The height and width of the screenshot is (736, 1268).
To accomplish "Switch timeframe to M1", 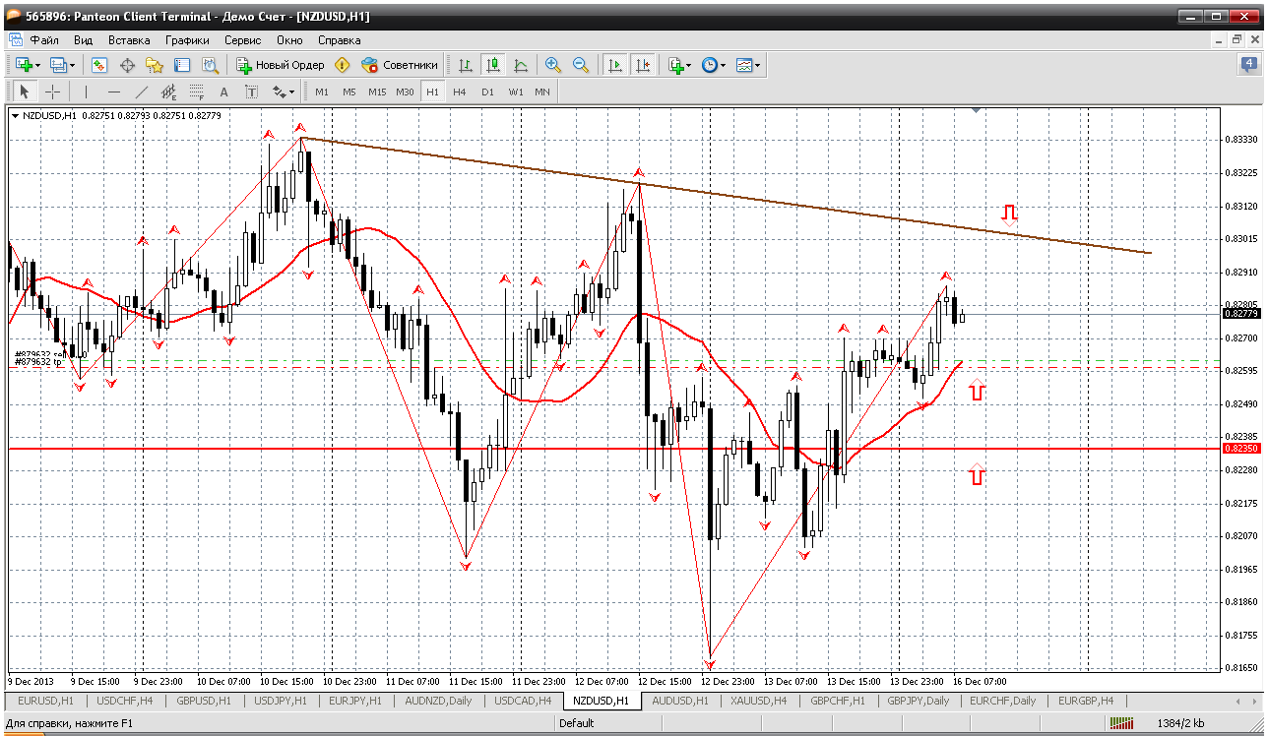I will [322, 92].
